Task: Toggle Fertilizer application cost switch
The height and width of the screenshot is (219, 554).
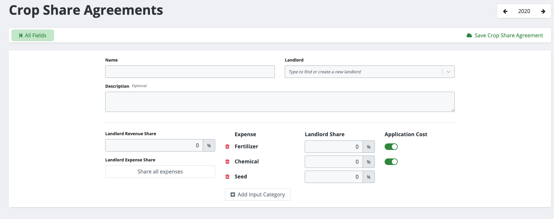Action: [391, 147]
